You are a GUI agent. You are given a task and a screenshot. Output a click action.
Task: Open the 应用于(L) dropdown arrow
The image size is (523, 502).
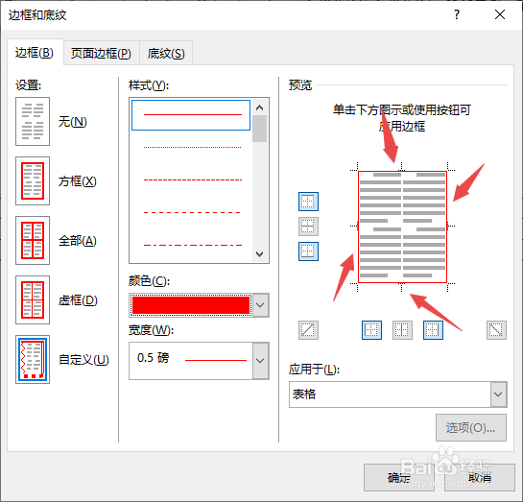tap(498, 394)
